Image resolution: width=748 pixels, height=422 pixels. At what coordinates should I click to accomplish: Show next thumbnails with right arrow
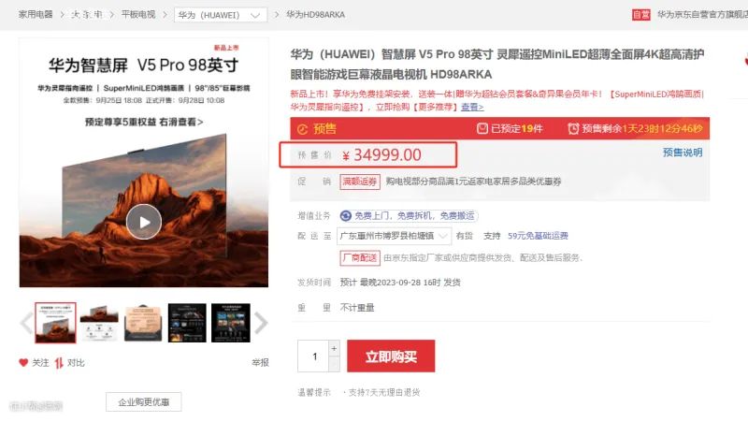[x=261, y=323]
